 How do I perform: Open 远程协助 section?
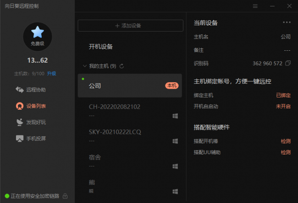coord(36,90)
